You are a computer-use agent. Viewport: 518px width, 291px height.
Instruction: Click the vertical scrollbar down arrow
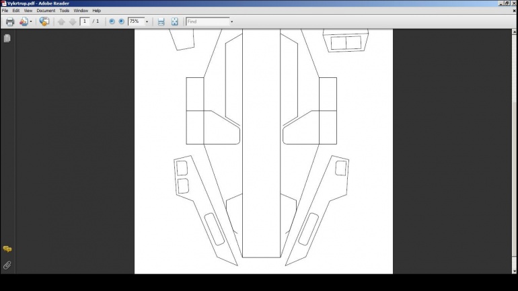click(515, 272)
